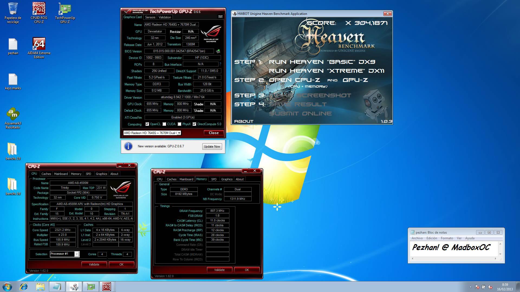The image size is (520, 292).
Task: Launch Internet Explorer from taskbar
Action: click(24, 287)
